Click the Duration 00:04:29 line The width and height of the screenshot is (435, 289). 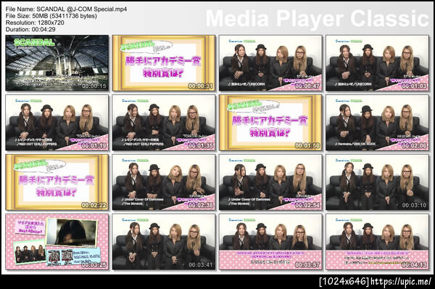click(x=30, y=29)
